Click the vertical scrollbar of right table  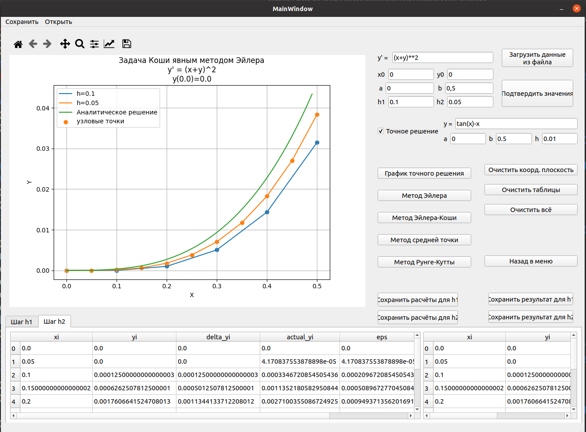(574, 372)
